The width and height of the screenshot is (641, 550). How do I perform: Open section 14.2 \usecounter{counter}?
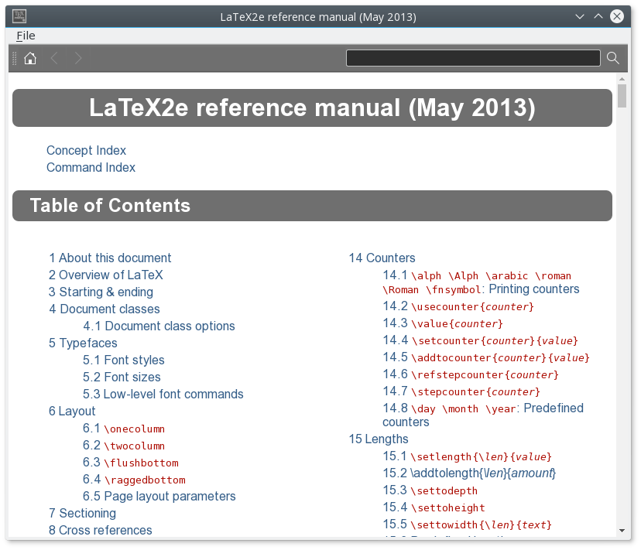pyautogui.click(x=458, y=306)
